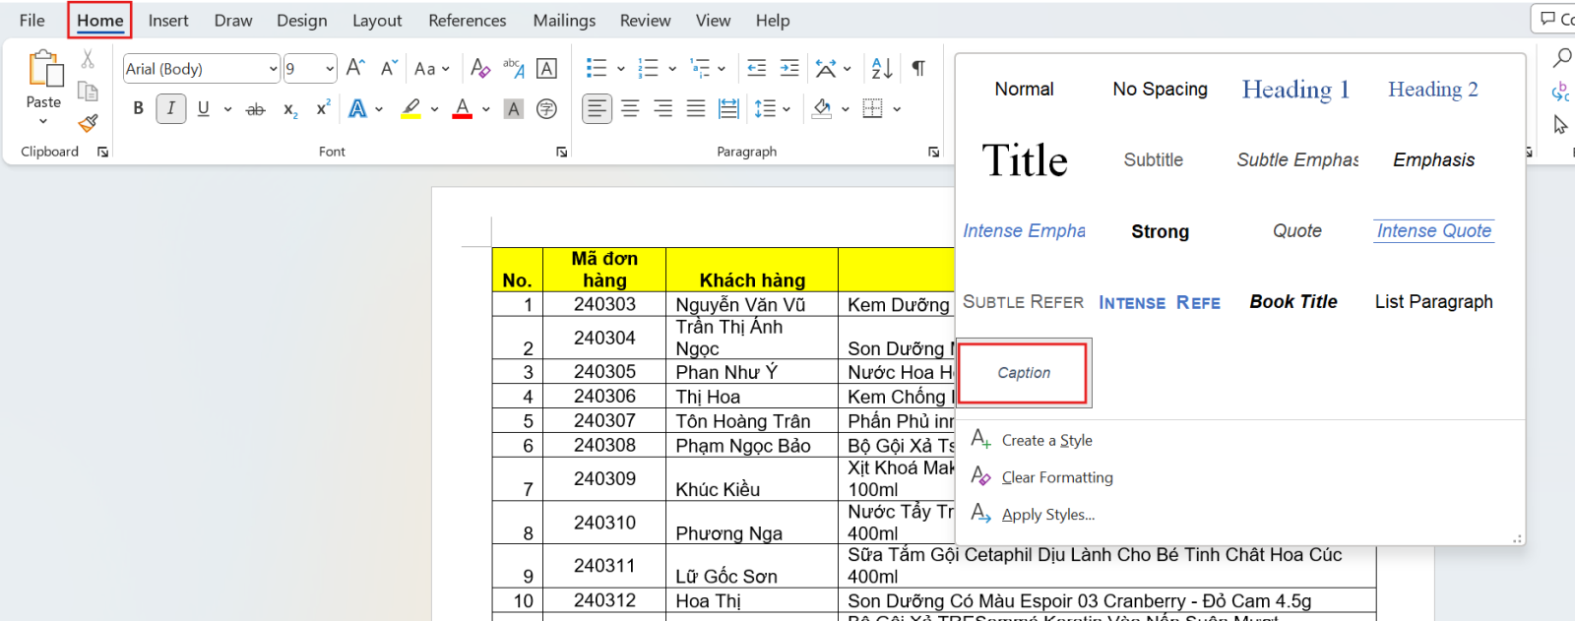Apply the Caption style
Viewport: 1575px width, 621px height.
click(x=1024, y=373)
